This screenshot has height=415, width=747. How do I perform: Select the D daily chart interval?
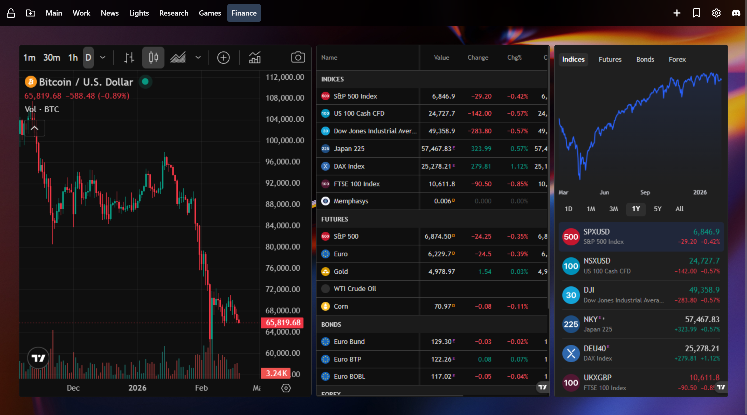coord(88,57)
